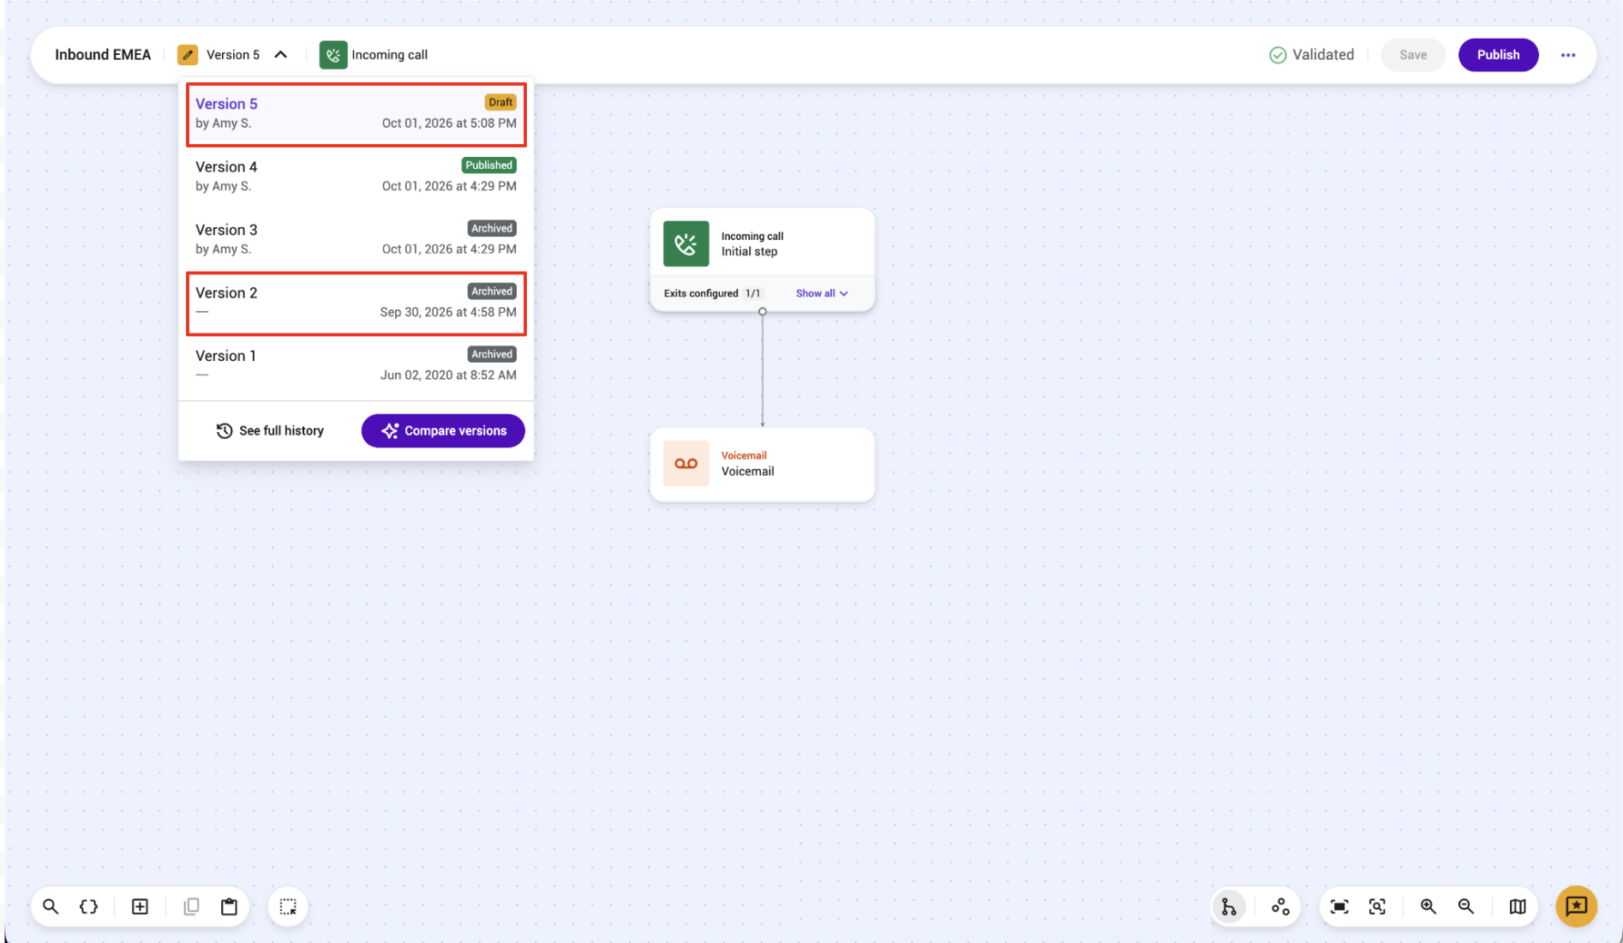
Task: Select Version 2 archived from the list
Action: click(x=356, y=303)
